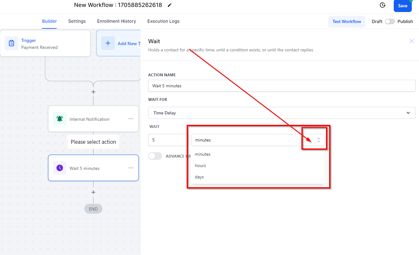
Task: Select the Wait 5 minutes step label
Action: [84, 168]
